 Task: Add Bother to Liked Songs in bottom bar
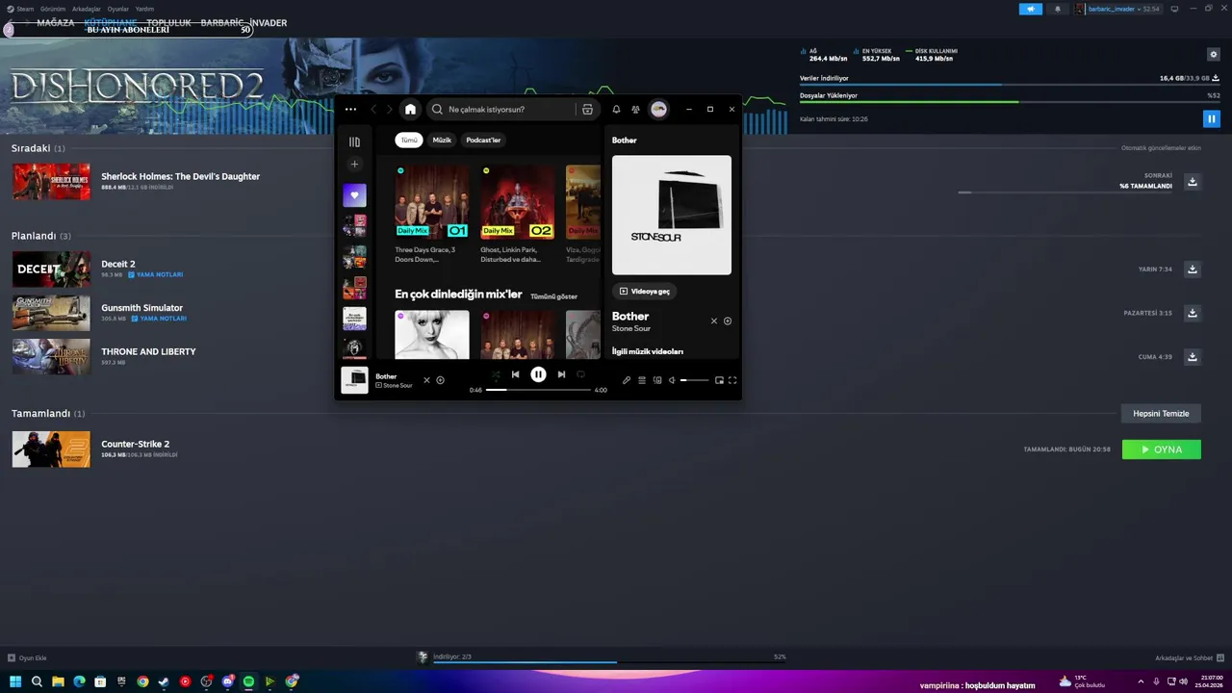pos(440,380)
